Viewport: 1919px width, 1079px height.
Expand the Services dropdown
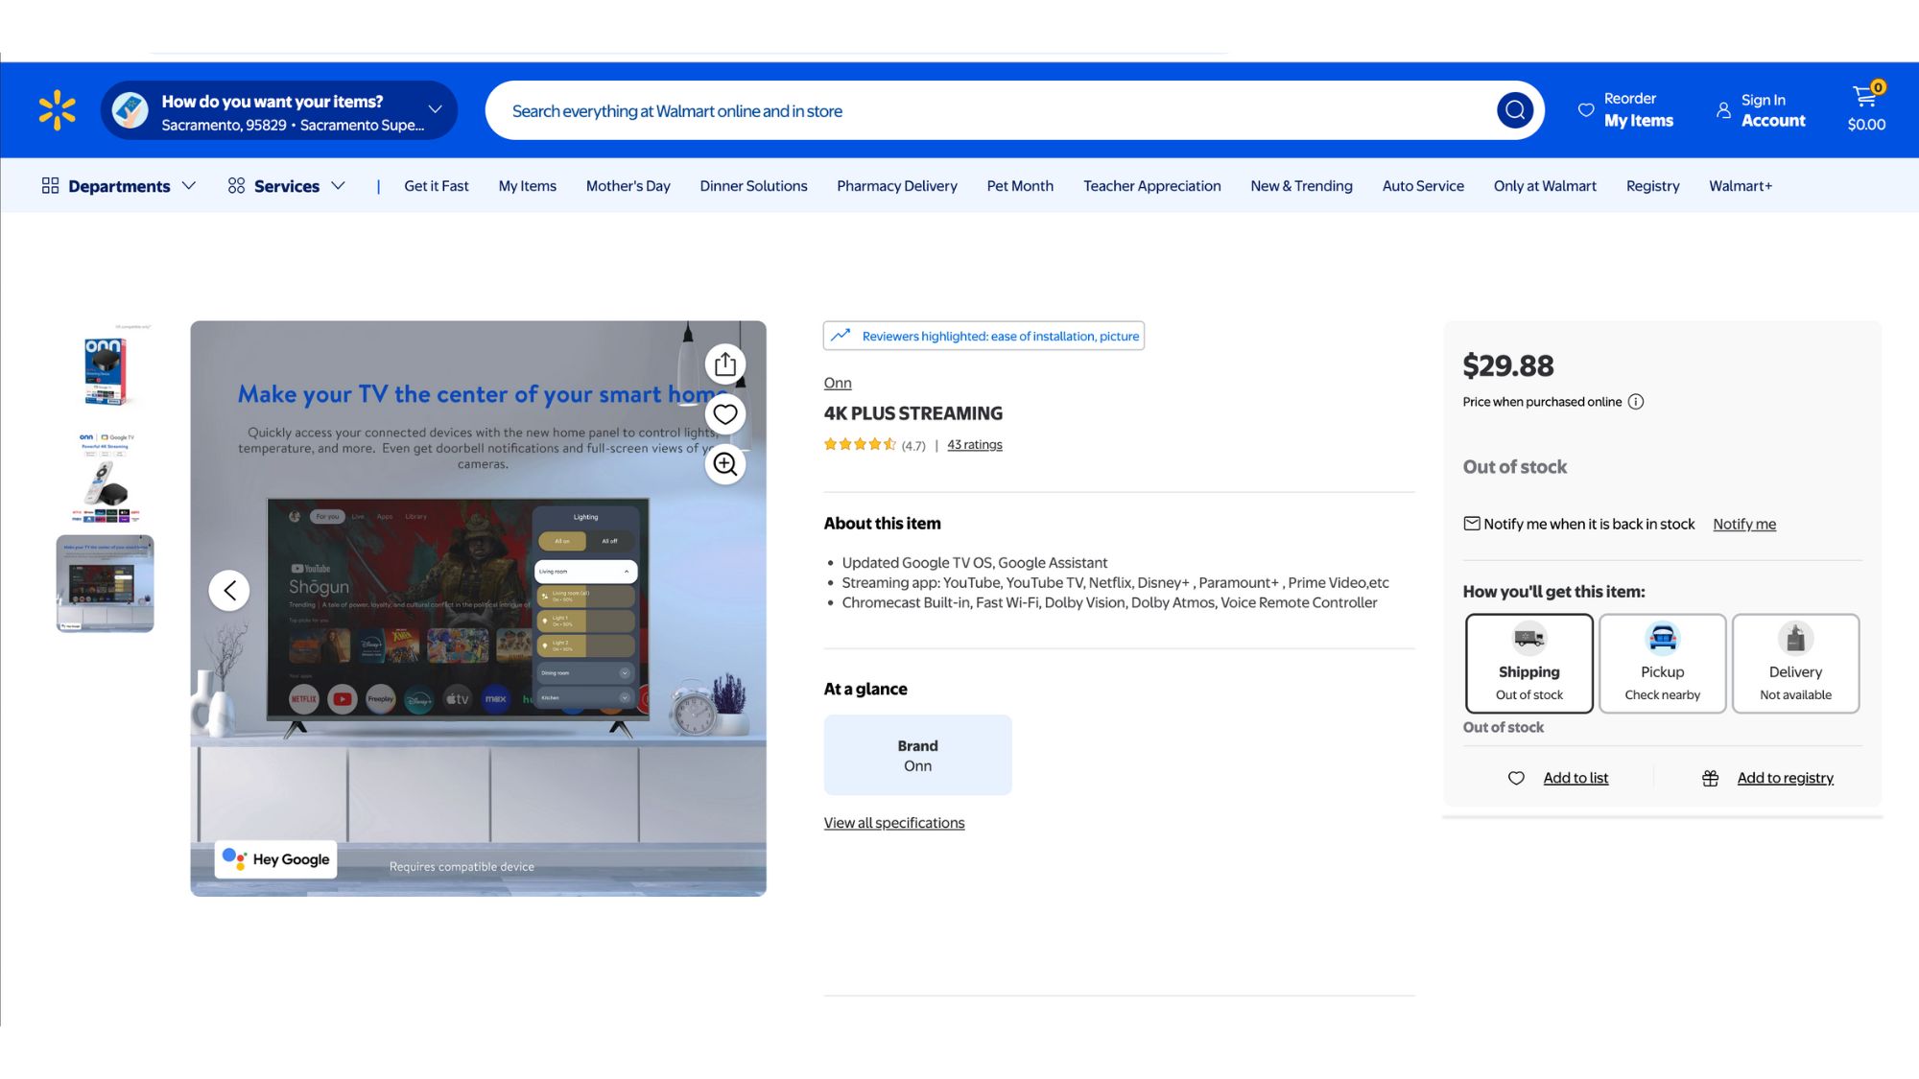(x=338, y=185)
